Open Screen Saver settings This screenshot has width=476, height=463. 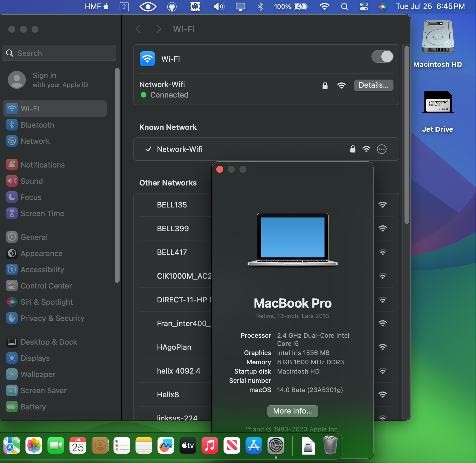tap(55, 390)
